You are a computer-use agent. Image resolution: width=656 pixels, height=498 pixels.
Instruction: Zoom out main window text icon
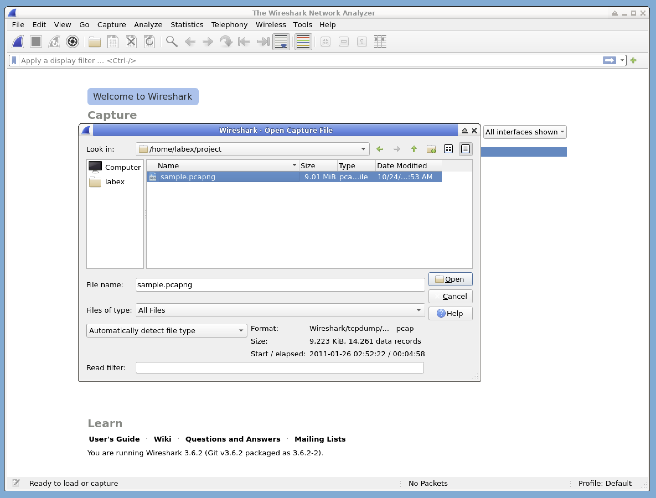[x=344, y=41]
